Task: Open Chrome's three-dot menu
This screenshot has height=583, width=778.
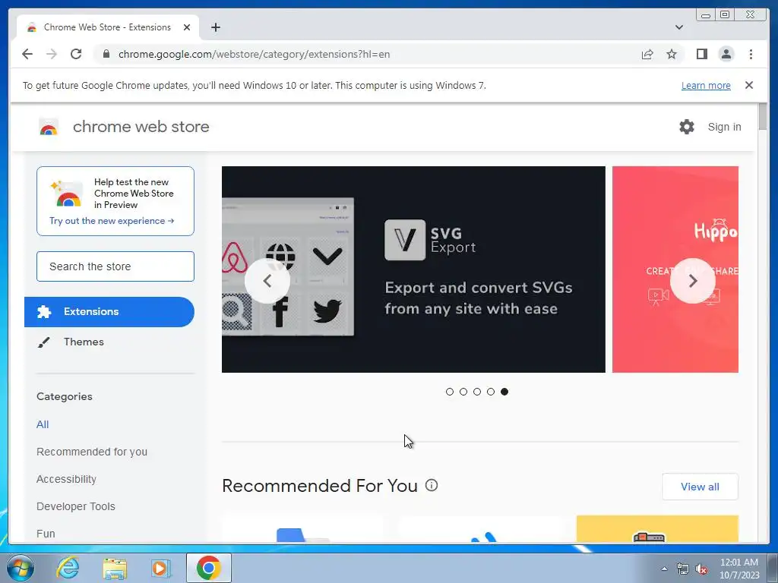Action: click(x=751, y=54)
